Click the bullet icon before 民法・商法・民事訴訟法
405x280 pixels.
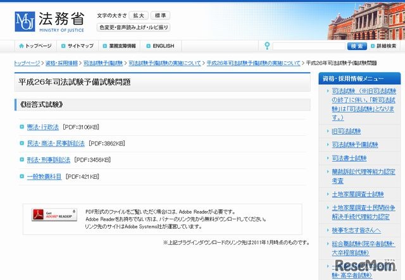[x=22, y=143]
